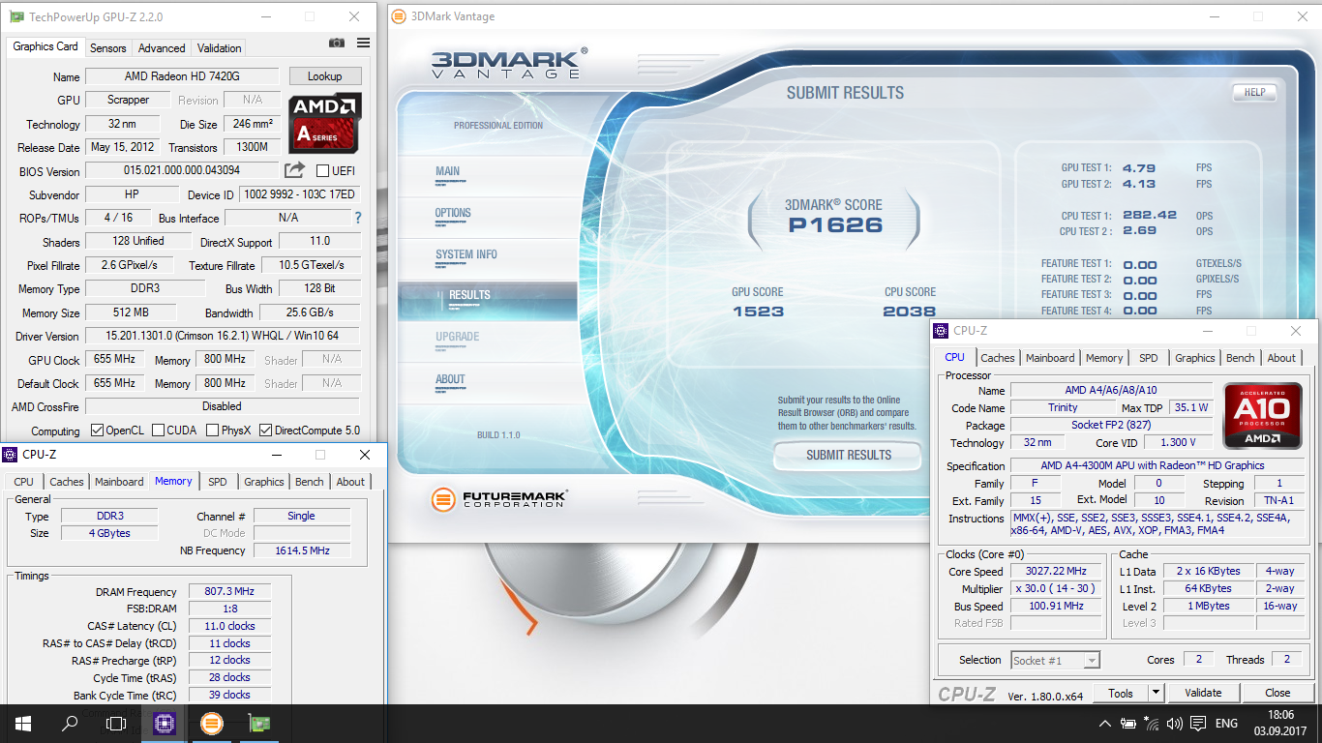Image resolution: width=1322 pixels, height=743 pixels.
Task: Open the Tools dropdown arrow in CPU-Z
Action: [1156, 693]
